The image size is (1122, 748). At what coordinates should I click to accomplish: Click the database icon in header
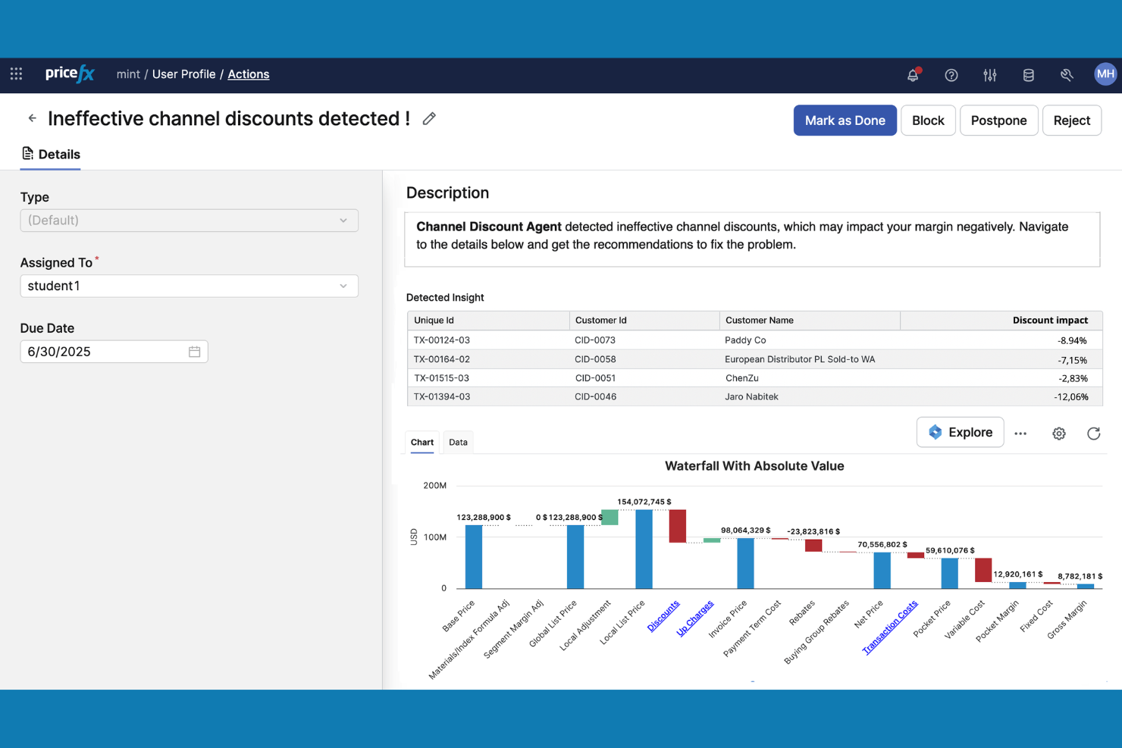(1028, 75)
